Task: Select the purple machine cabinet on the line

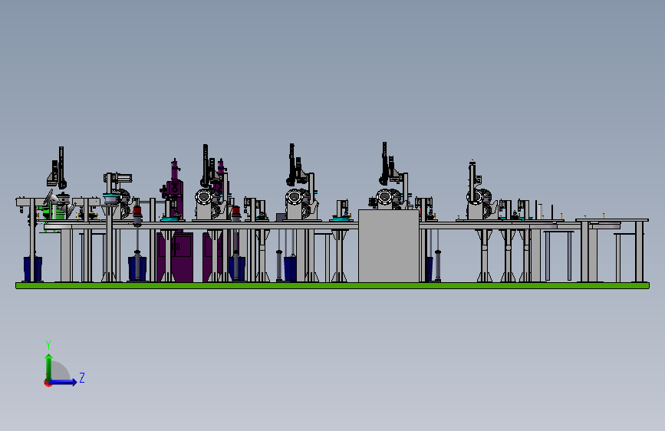Action: click(x=175, y=257)
